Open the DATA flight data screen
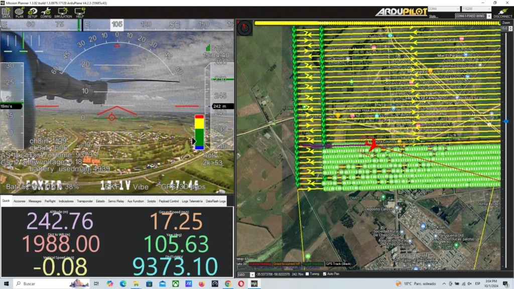This screenshot has height=289, width=514. click(x=6, y=12)
